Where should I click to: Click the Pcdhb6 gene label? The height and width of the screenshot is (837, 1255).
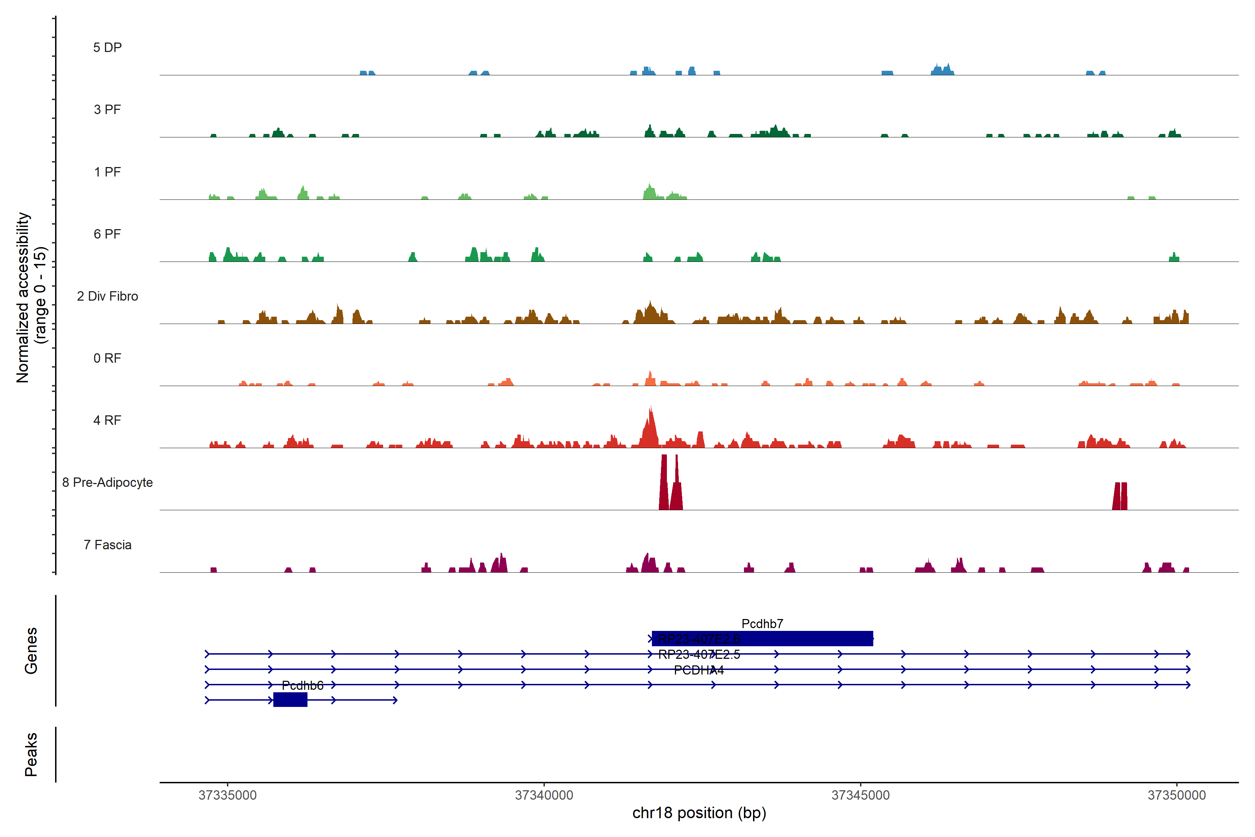tap(303, 685)
